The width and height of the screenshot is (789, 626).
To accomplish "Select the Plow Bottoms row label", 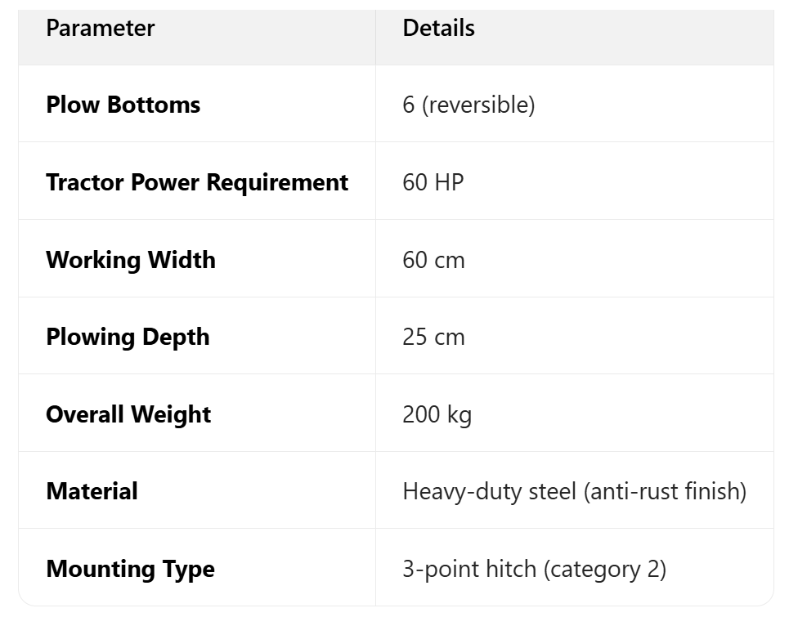I will point(123,105).
